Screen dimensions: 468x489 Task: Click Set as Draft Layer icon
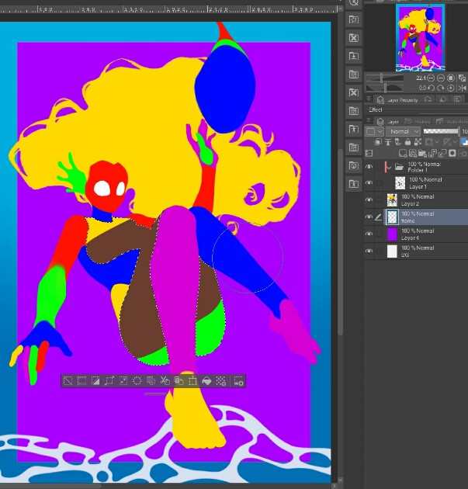398,142
